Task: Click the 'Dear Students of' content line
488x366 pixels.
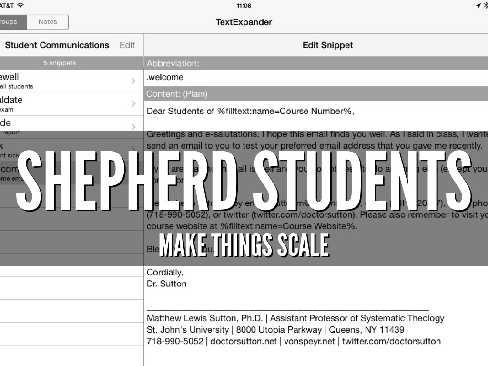Action: 251,111
